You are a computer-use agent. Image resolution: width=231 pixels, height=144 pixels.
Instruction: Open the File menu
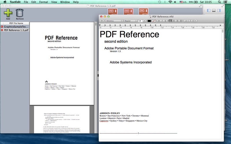point(26,2)
